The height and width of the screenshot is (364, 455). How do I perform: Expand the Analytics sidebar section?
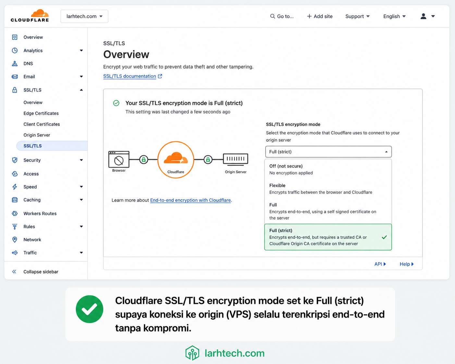81,51
